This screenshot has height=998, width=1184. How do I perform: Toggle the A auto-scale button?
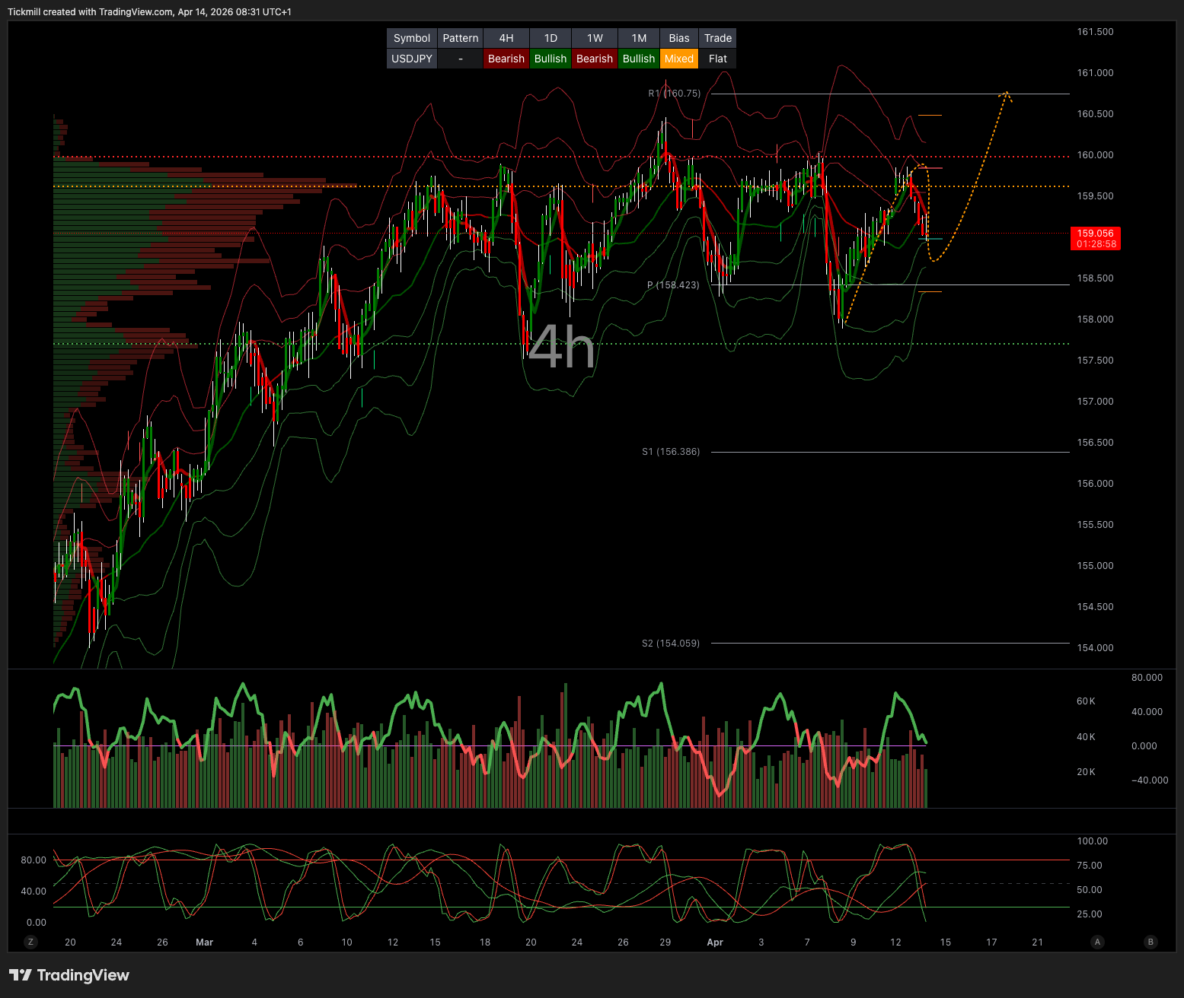(1097, 942)
